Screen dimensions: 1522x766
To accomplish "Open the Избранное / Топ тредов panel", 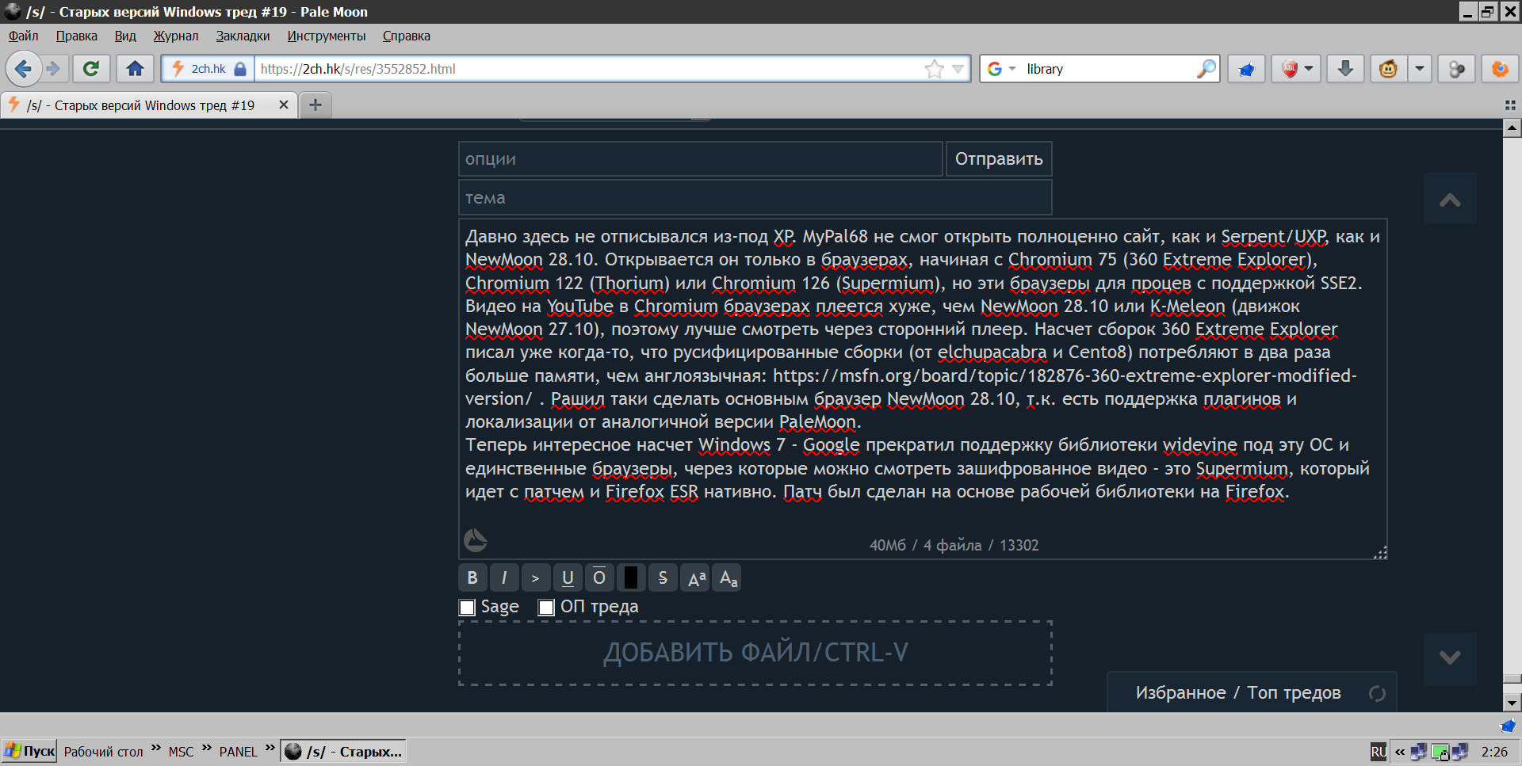I will tap(1238, 693).
